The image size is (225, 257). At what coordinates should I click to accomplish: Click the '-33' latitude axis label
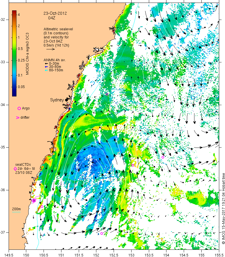point(3,62)
